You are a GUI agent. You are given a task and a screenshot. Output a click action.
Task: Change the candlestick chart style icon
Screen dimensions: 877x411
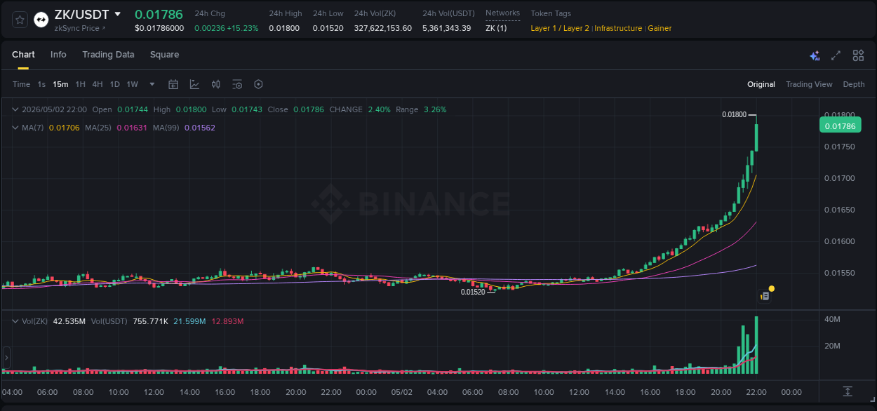coord(216,84)
